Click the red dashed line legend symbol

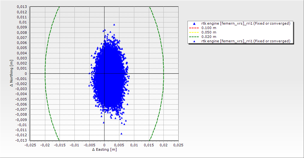(194, 28)
